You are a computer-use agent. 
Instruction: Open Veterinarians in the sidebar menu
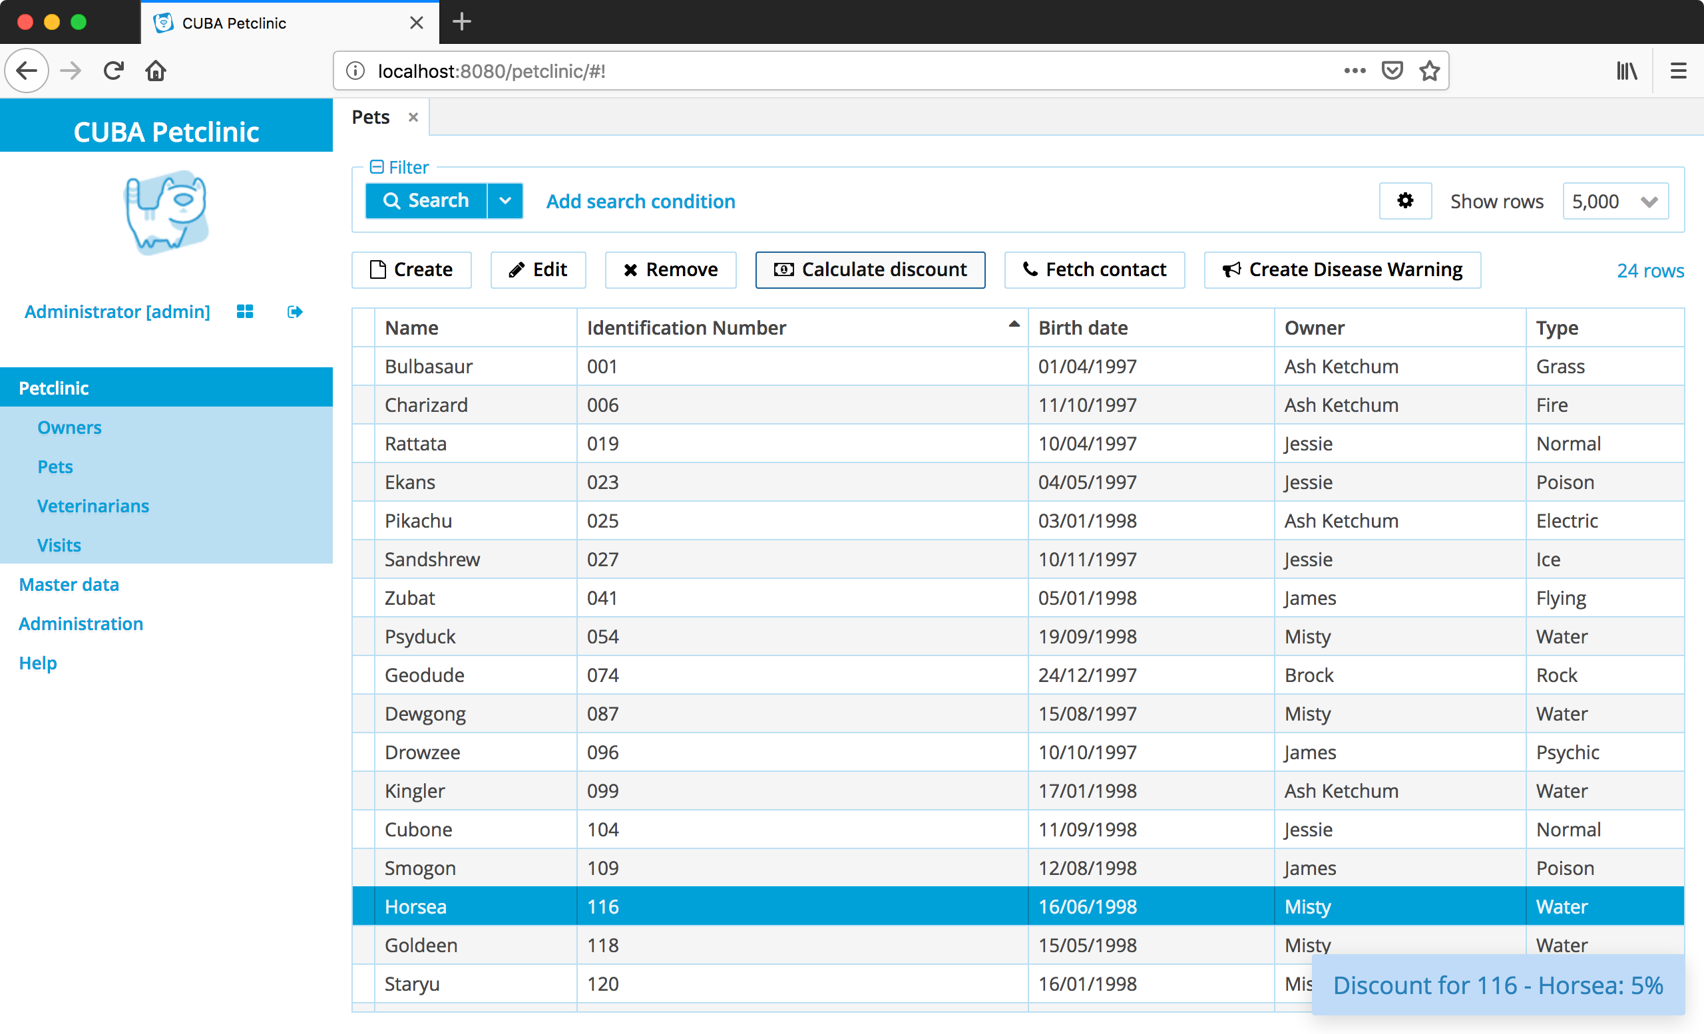[93, 506]
